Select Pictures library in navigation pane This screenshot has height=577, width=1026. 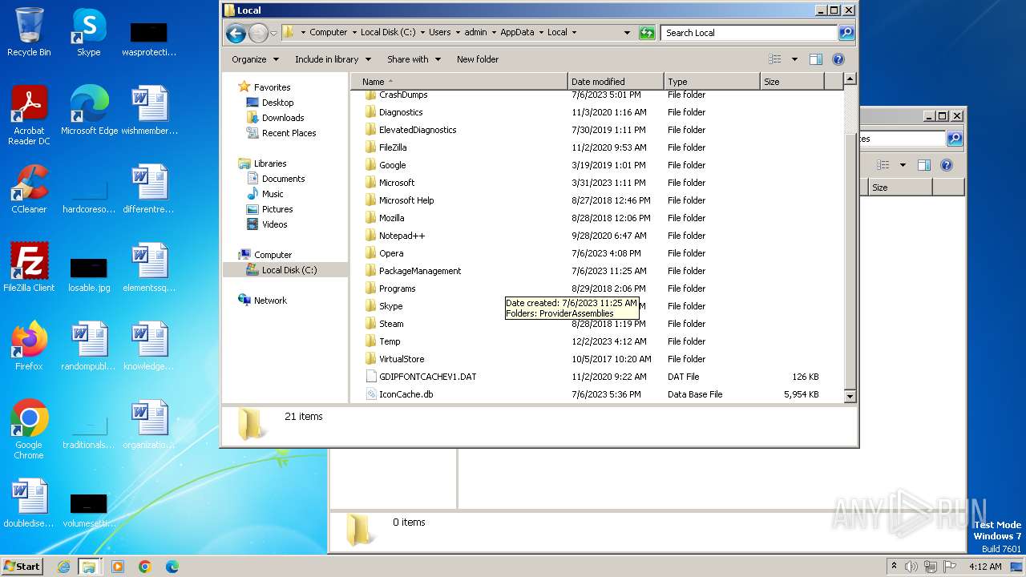coord(277,209)
